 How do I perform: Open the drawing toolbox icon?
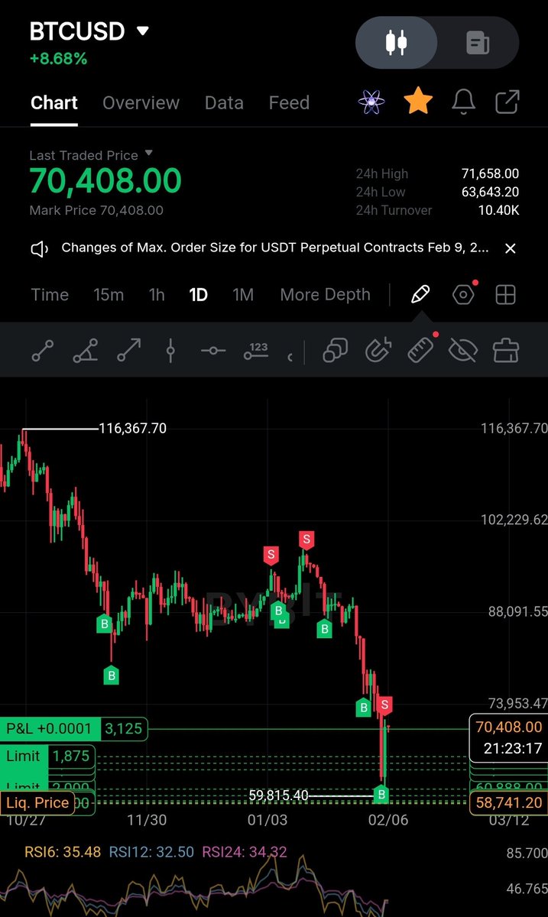[x=506, y=351]
